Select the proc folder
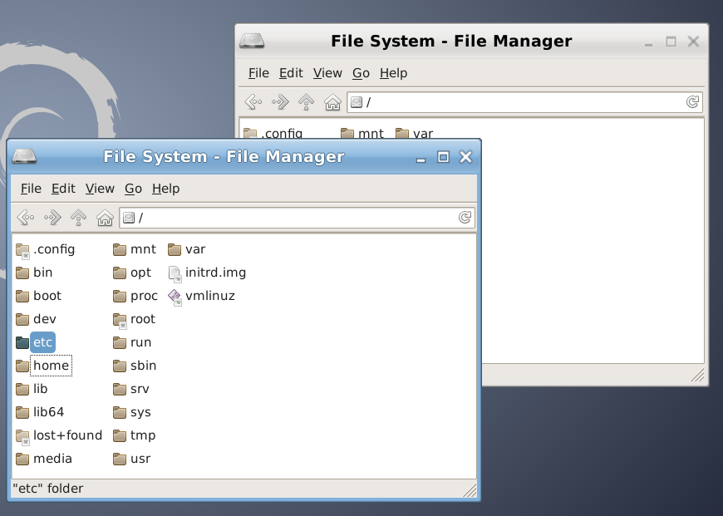Image resolution: width=723 pixels, height=516 pixels. tap(135, 296)
